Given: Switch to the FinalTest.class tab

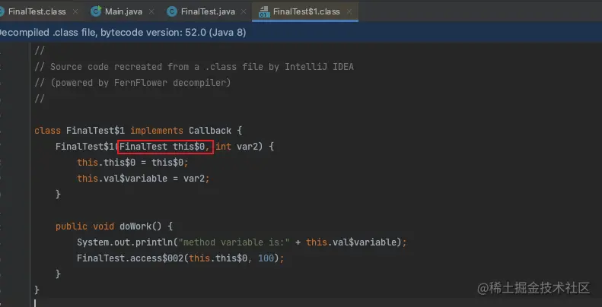Looking at the screenshot, I should (37, 11).
